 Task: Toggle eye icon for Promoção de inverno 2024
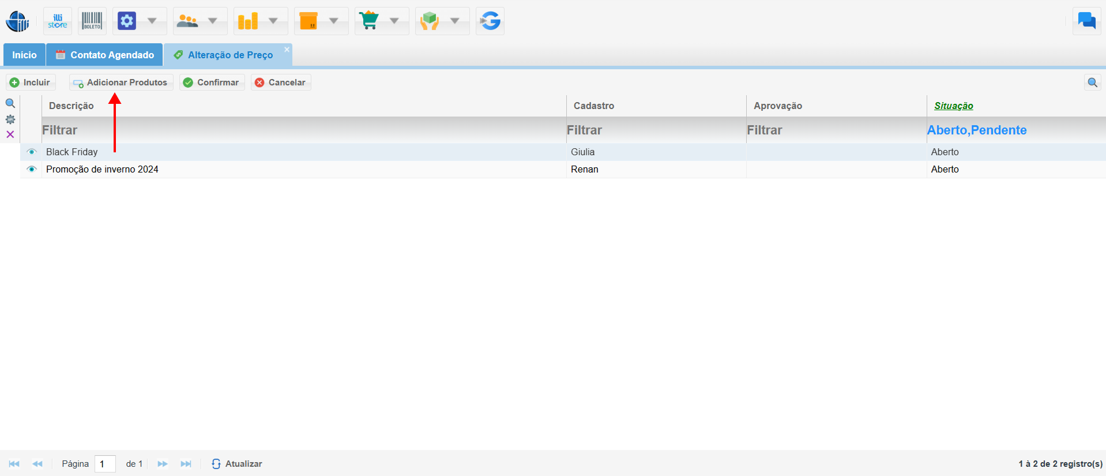tap(32, 169)
